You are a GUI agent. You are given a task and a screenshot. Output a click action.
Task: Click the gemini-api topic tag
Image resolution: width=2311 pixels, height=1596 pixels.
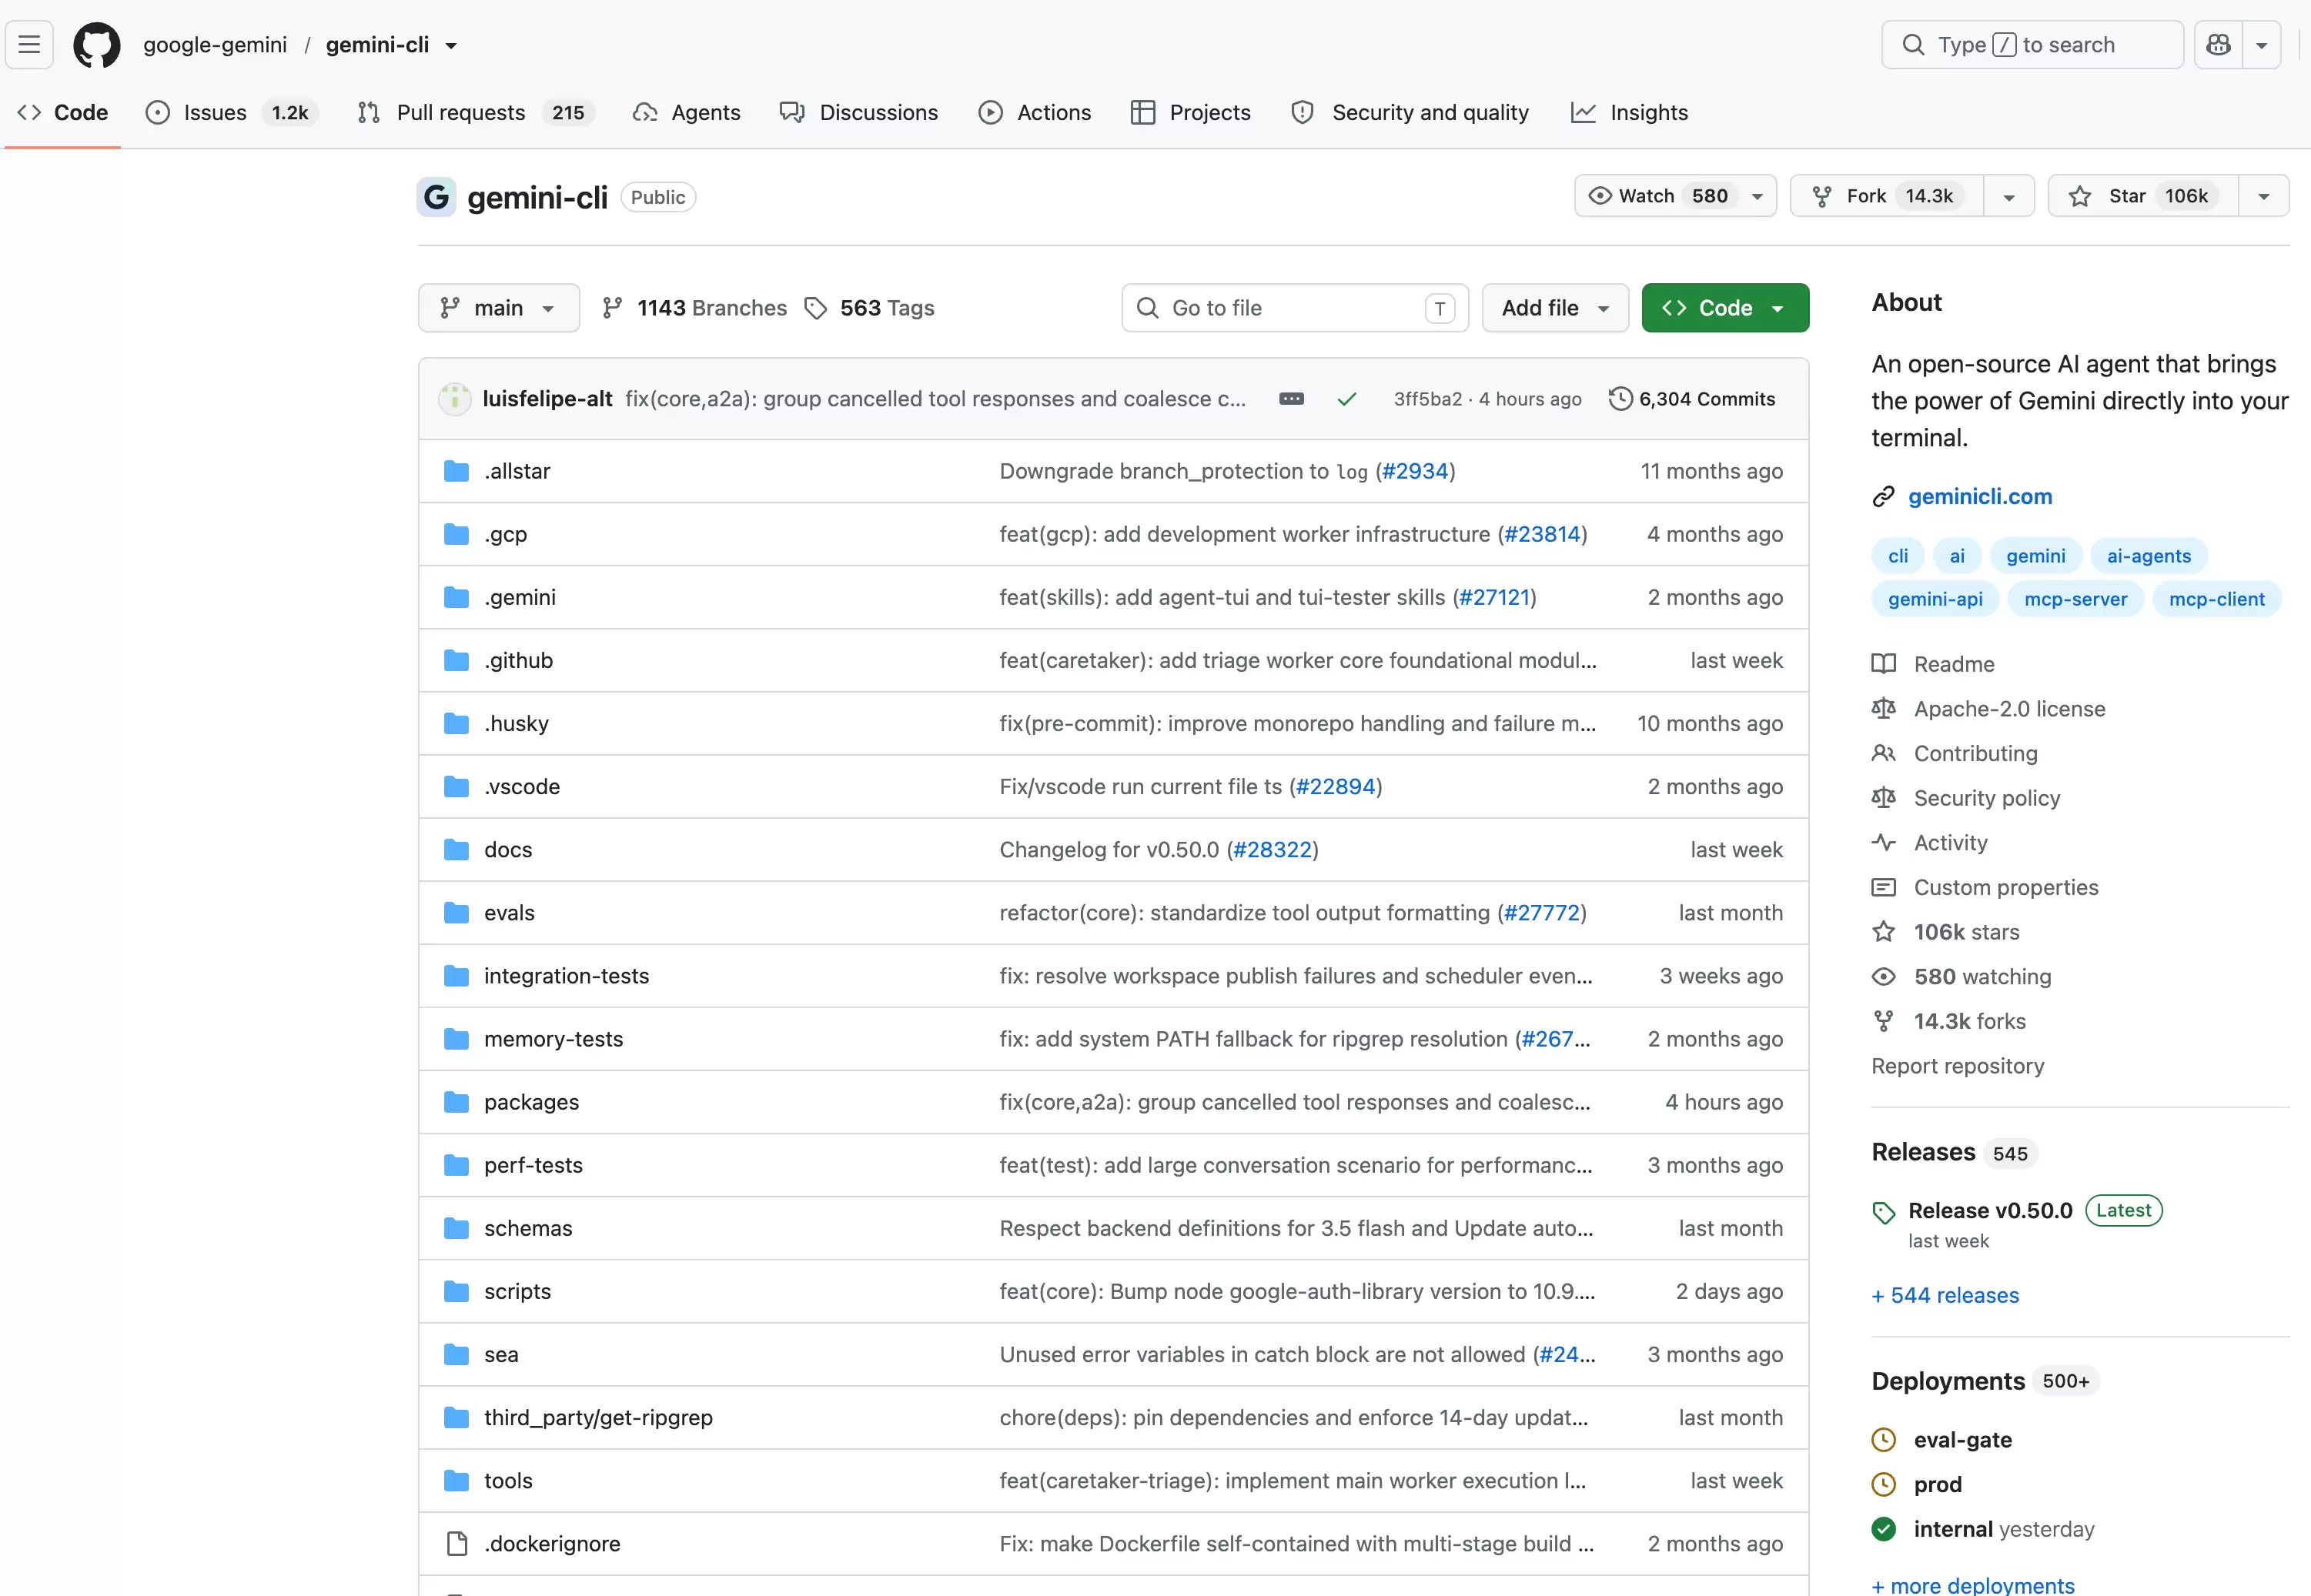point(1935,599)
